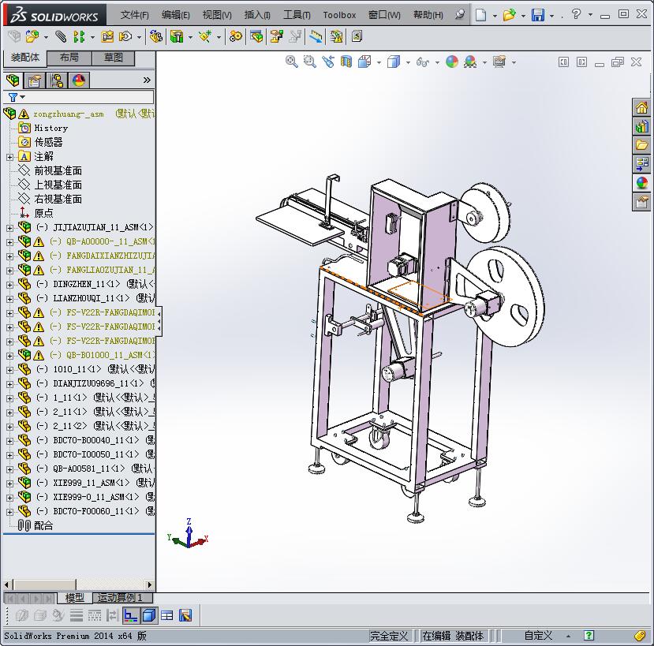Open the Hide/Show Items dropdown arrow

click(x=437, y=62)
